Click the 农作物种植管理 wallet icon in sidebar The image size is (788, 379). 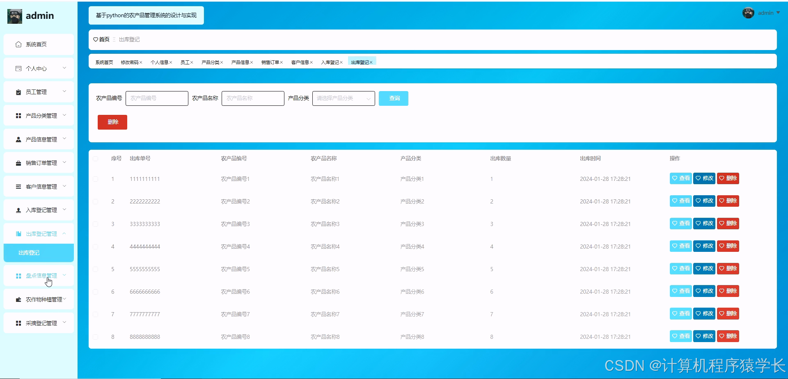(18, 300)
